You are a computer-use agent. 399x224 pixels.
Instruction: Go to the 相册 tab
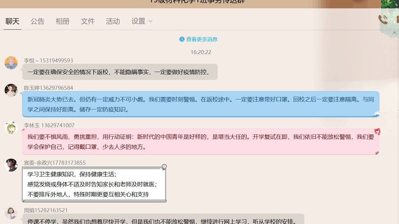(62, 21)
